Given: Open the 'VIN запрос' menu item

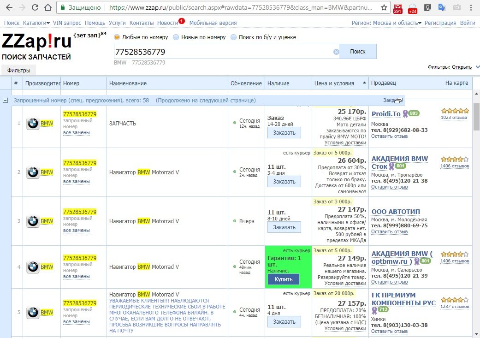Looking at the screenshot, I should coord(67,23).
